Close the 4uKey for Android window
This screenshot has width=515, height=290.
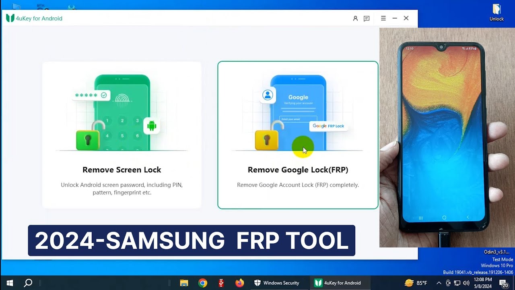[x=406, y=19]
